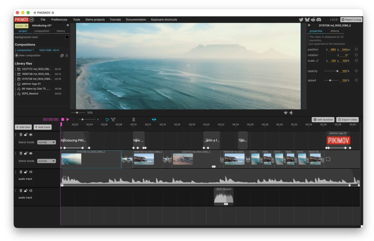Screen dimensions: 374x241
Task: Click the Report a bug button
Action: (351, 19)
